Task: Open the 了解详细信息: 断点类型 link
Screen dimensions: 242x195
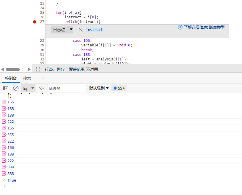Action: [204, 27]
